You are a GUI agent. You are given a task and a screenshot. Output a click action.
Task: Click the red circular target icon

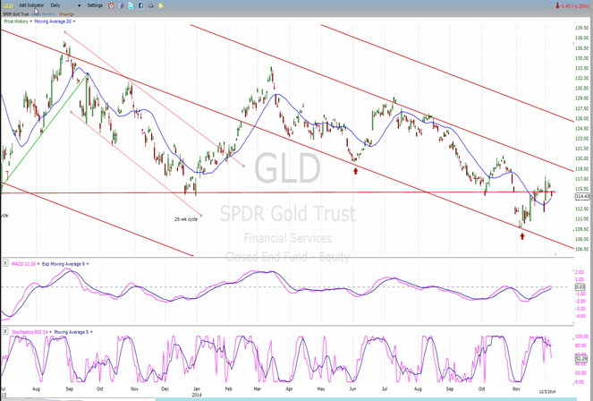[x=111, y=5]
